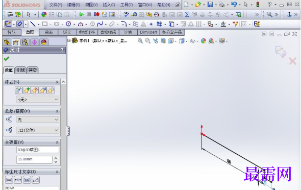301x190 pixels.
Task: Click the D3@3D草图1 name field
Action: [x=38, y=150]
